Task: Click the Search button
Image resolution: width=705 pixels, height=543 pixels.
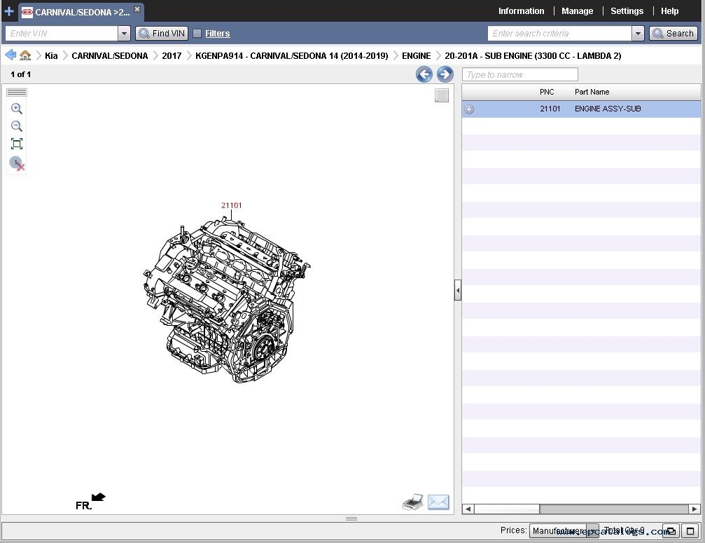Action: tap(673, 34)
